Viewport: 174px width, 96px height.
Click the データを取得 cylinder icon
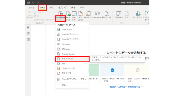coord(60,14)
